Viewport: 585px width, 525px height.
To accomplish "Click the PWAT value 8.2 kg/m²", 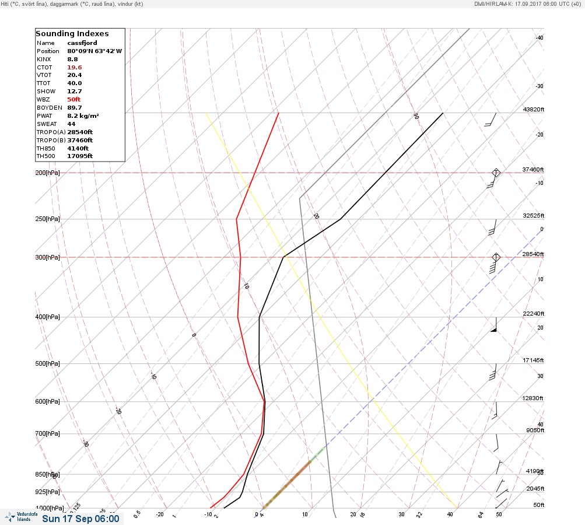I will [x=83, y=116].
